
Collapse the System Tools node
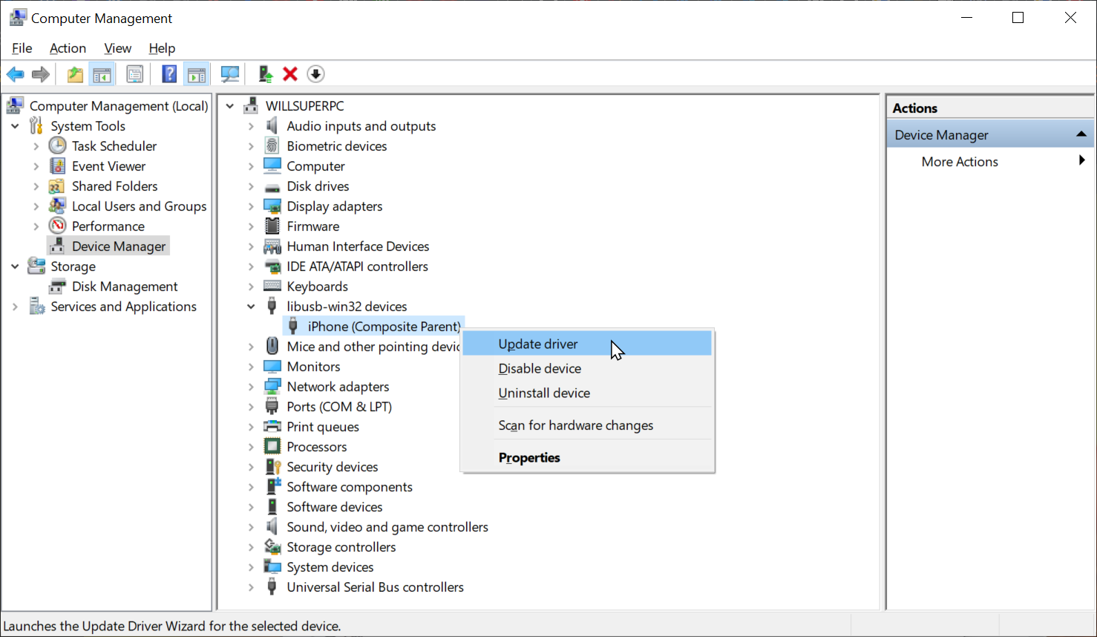(x=15, y=126)
